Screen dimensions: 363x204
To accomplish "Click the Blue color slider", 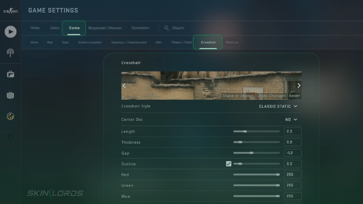I will (256, 196).
